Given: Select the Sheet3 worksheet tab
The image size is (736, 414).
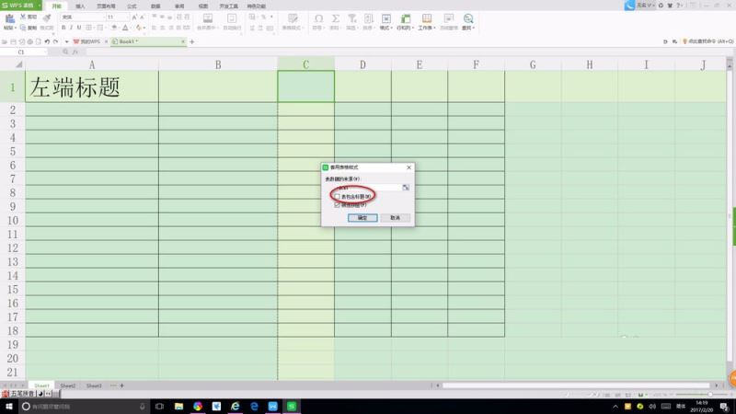Looking at the screenshot, I should pos(94,385).
